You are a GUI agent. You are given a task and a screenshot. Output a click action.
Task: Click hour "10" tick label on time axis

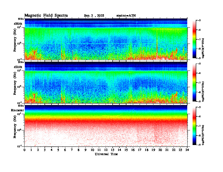(92, 150)
